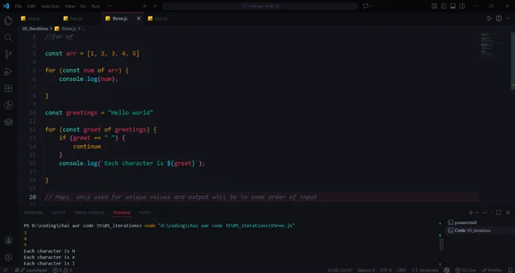The image size is (515, 273).
Task: Click the Prettier status bar item
Action: 492,270
